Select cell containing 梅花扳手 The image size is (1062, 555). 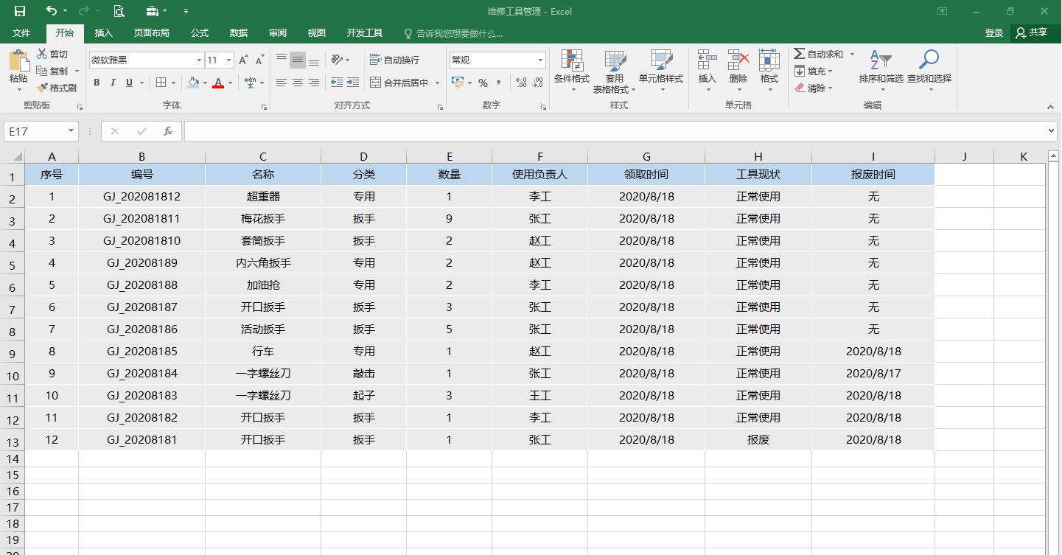coord(262,218)
